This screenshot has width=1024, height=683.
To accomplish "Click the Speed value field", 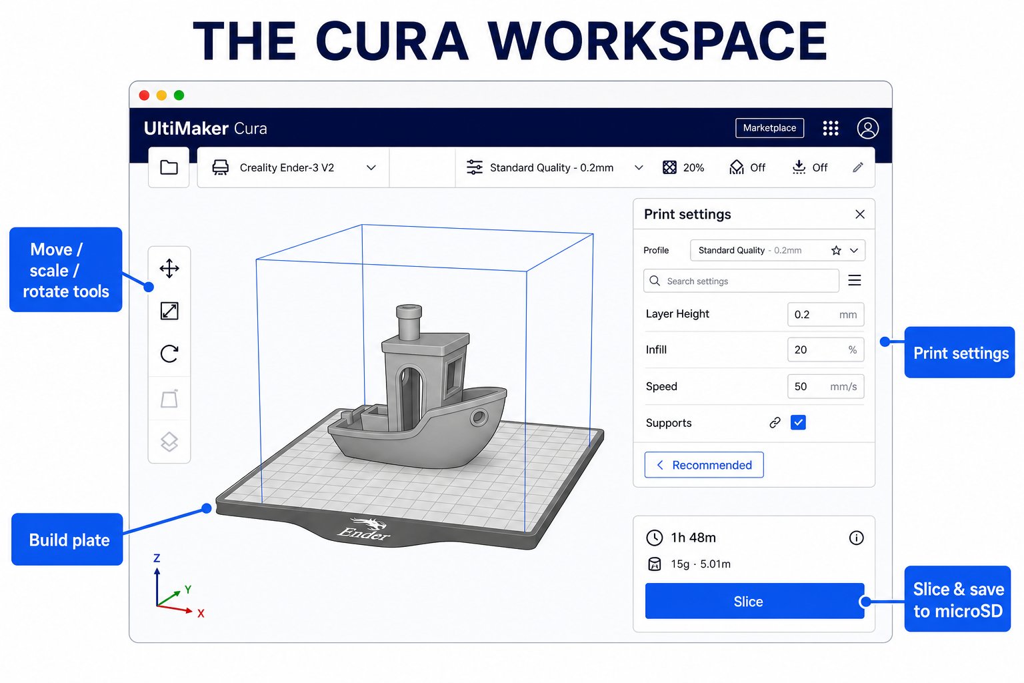I will (x=825, y=386).
